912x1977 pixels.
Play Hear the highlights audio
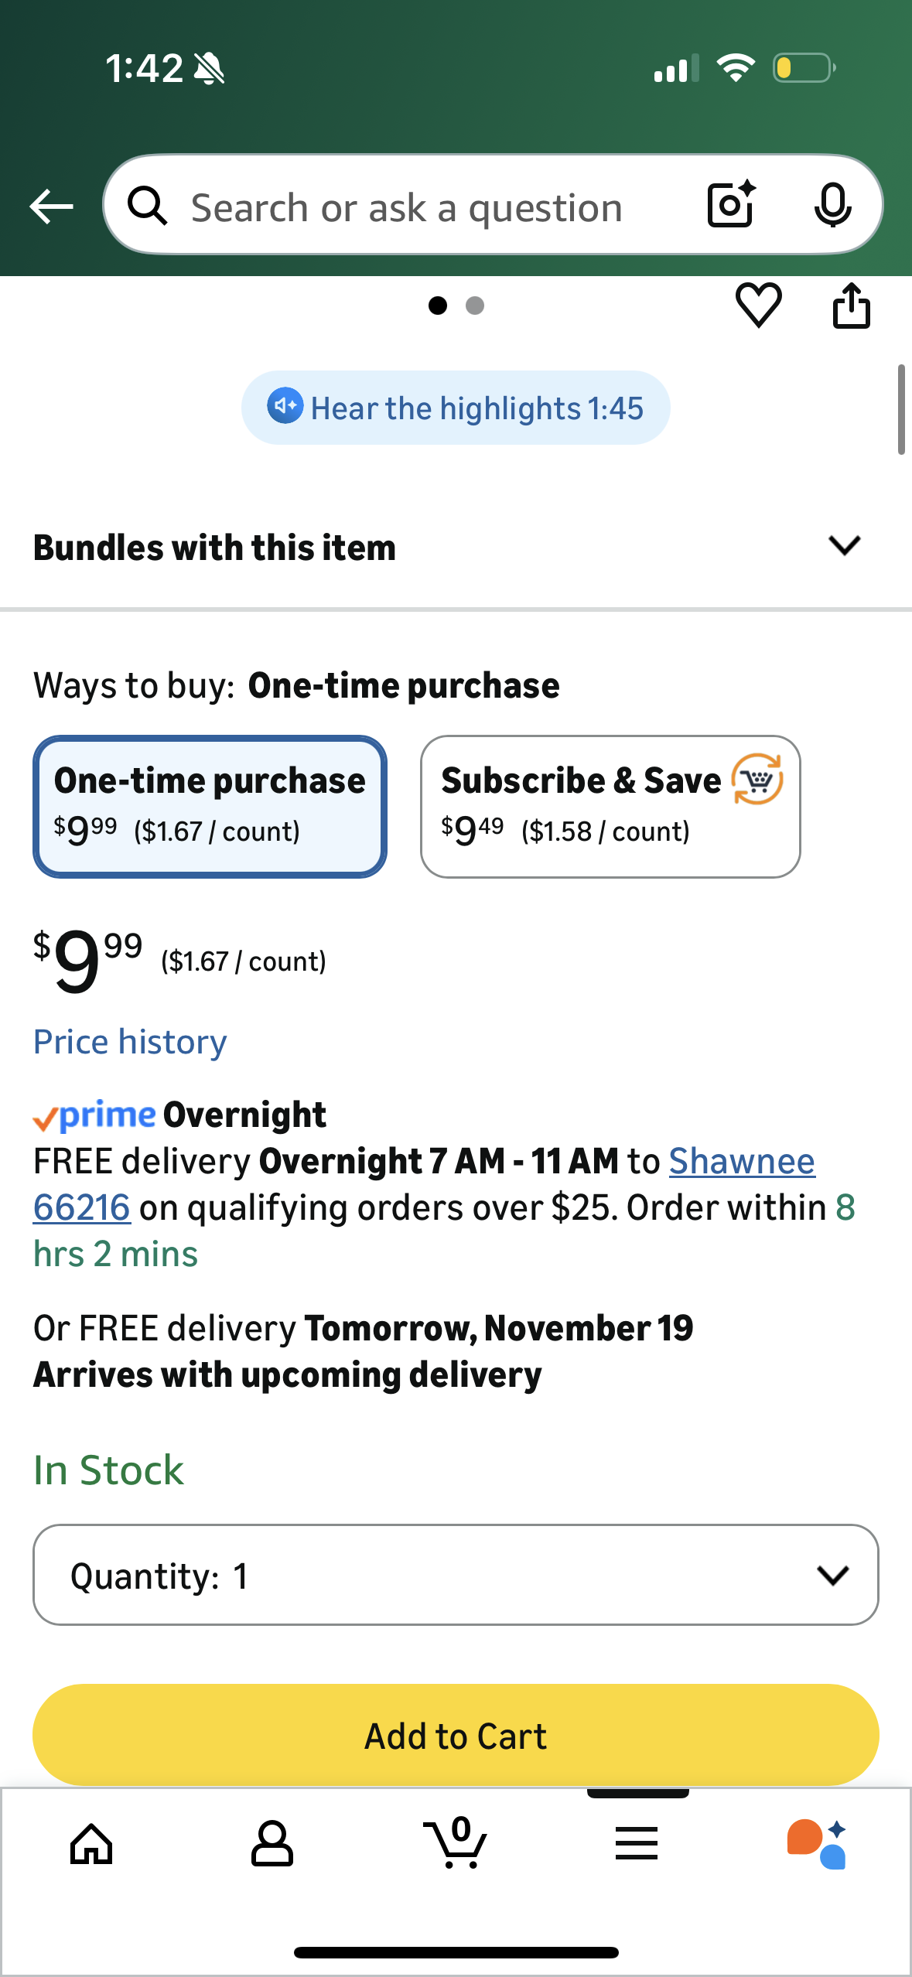(456, 408)
